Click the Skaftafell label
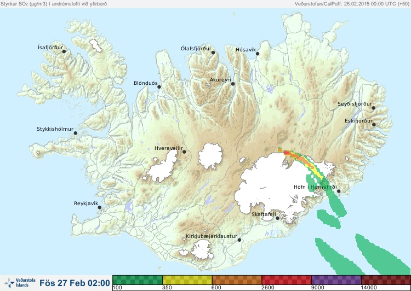Viewport: 411px width, 291px height. (264, 214)
